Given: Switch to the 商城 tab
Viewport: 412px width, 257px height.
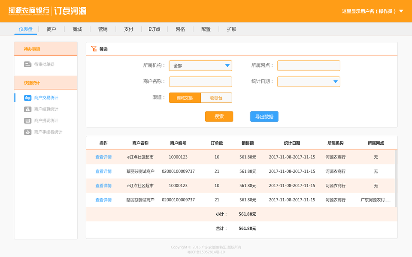Looking at the screenshot, I should click(77, 30).
